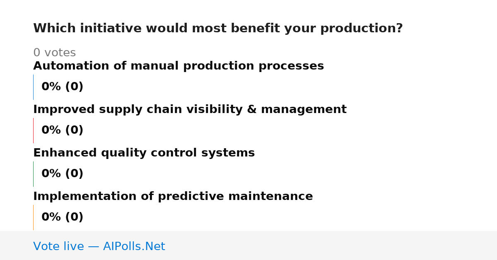
Task: Select Automation of manual production processes option
Action: pyautogui.click(x=179, y=66)
